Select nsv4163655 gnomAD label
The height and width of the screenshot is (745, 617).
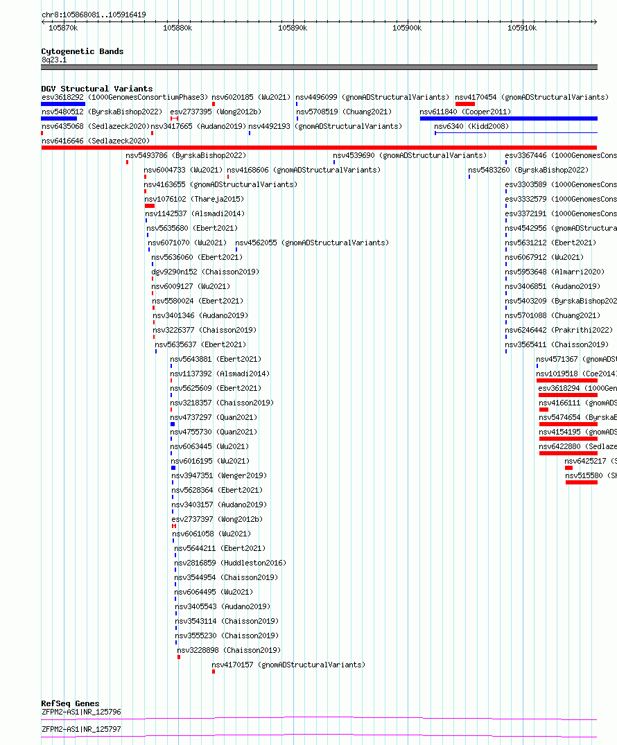point(220,184)
